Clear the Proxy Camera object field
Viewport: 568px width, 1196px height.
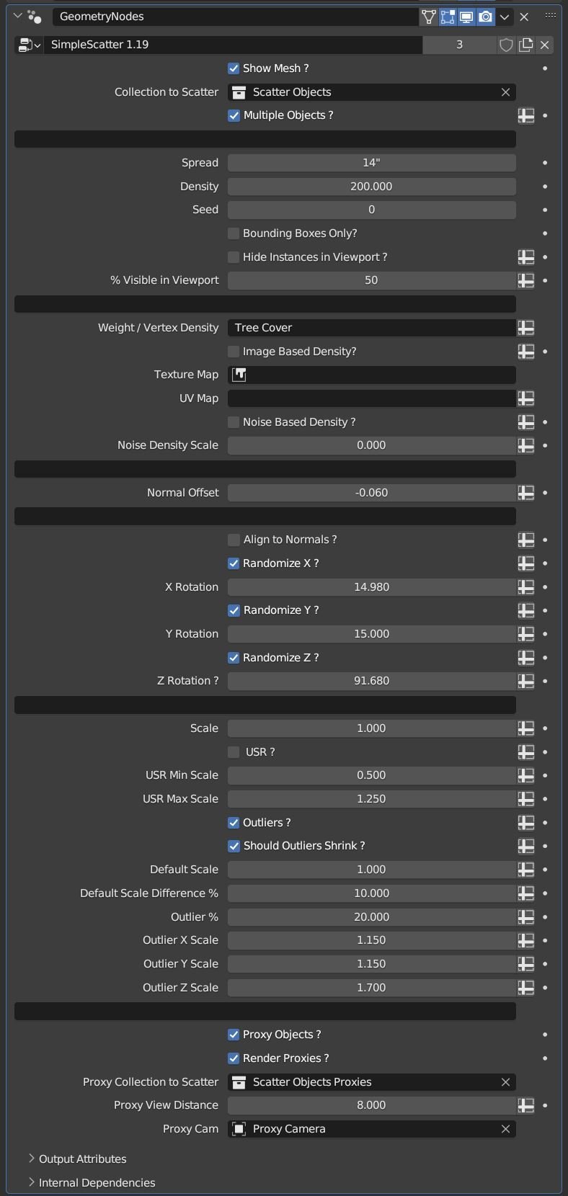pos(505,1129)
